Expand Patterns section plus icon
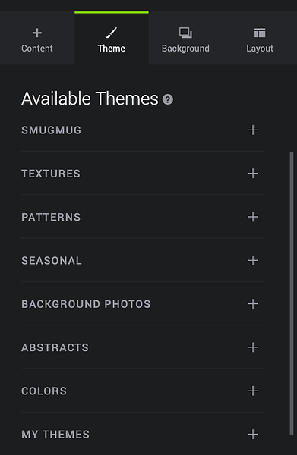 (253, 217)
